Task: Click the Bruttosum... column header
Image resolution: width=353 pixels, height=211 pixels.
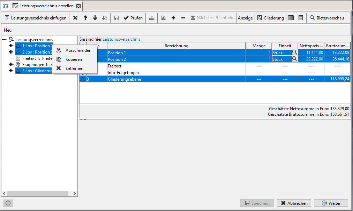Action: [x=337, y=46]
